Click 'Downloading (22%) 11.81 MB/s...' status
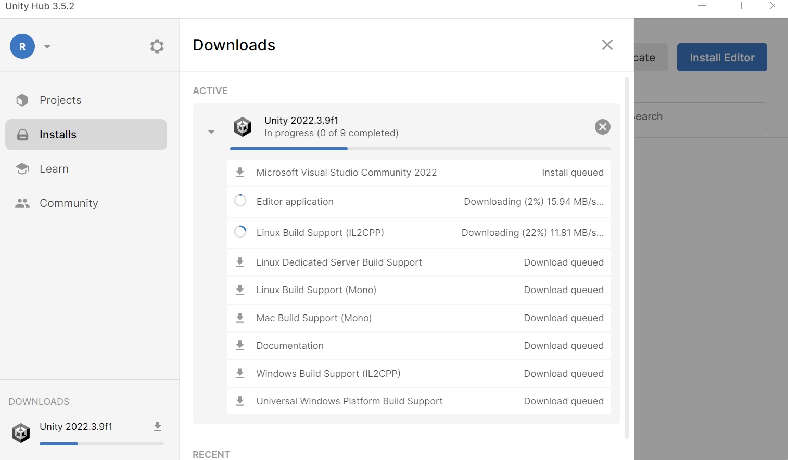 click(532, 233)
